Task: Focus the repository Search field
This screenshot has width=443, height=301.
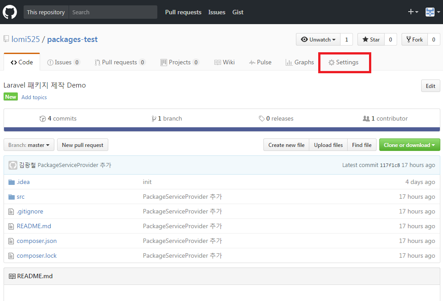Action: [113, 12]
